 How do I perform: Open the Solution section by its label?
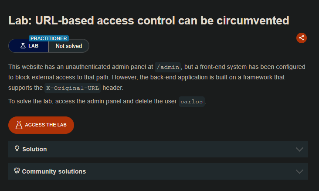34,149
